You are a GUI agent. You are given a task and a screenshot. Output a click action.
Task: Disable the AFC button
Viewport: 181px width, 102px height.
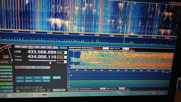coord(46,78)
